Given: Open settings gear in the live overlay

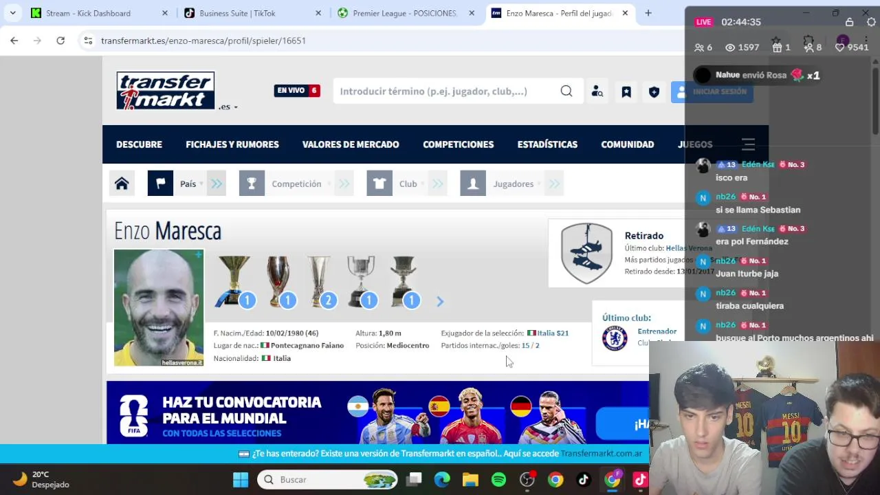Looking at the screenshot, I should pos(870,22).
